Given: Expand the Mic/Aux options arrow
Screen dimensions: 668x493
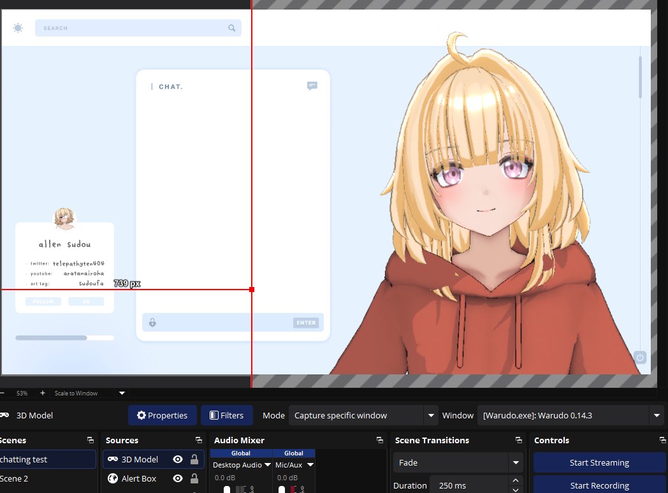Looking at the screenshot, I should tap(310, 465).
